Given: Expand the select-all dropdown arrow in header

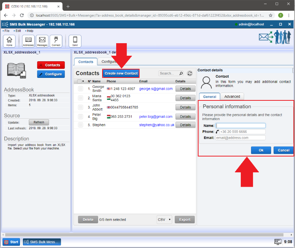Looking at the screenshot, I should [83, 81].
